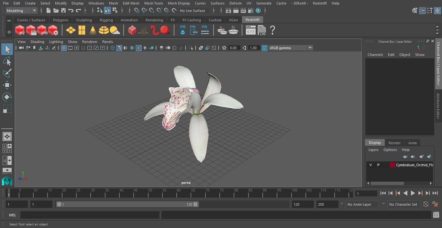Open Redshift render settings gear-cube icon
The image size is (442, 228).
(x=53, y=30)
